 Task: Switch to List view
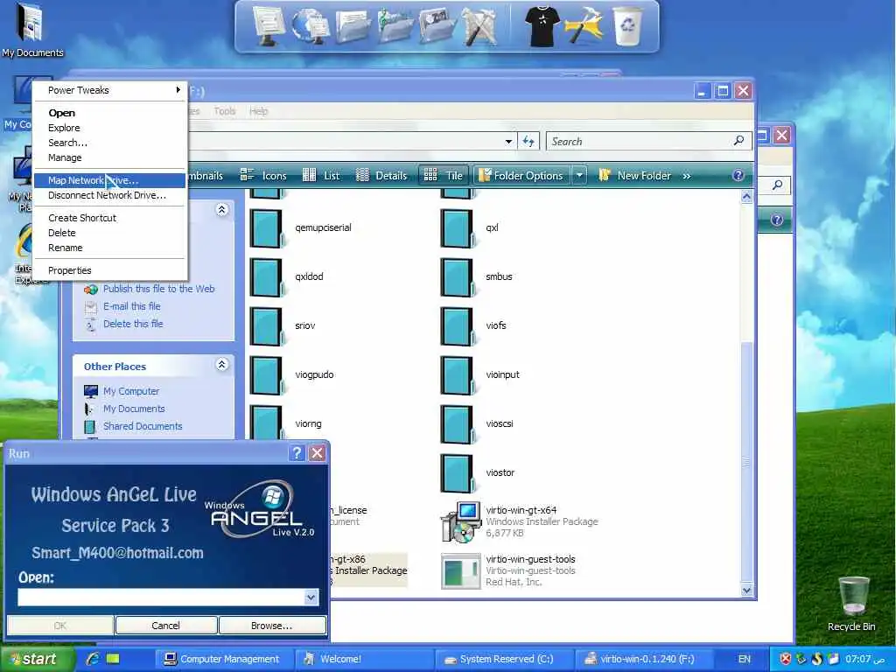(x=320, y=175)
